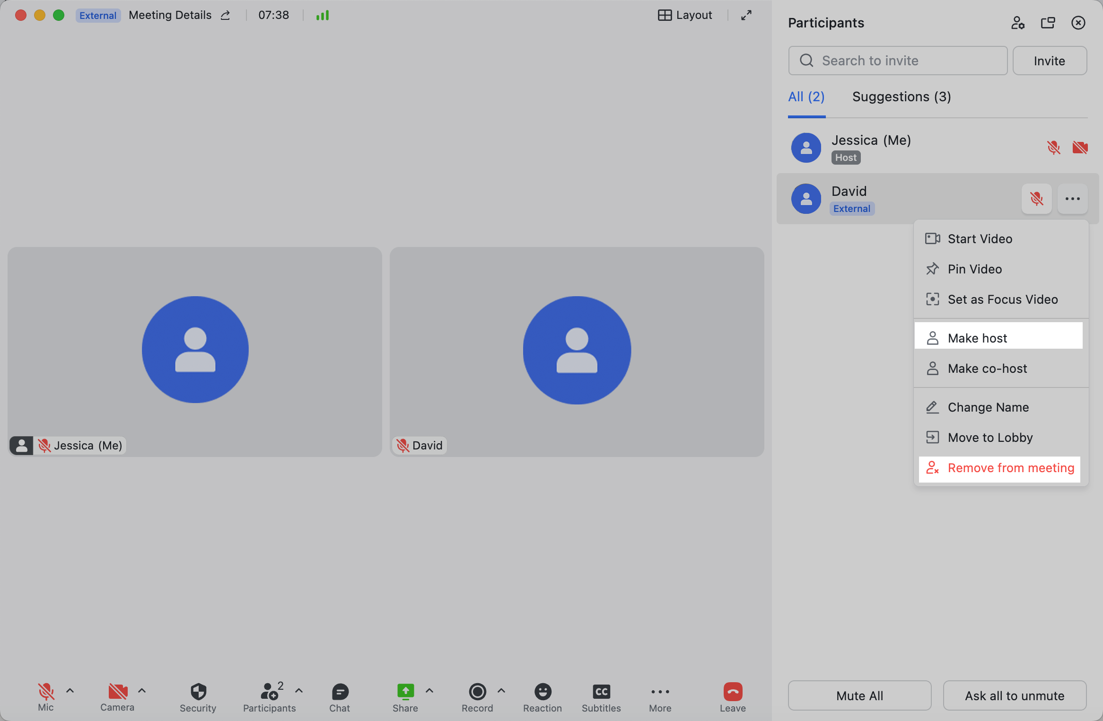Viewport: 1103px width, 721px height.
Task: Toggle the Camera button in toolbar
Action: [x=118, y=692]
